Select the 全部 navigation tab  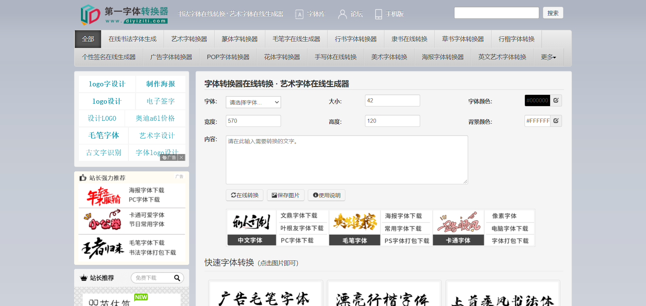tap(88, 39)
